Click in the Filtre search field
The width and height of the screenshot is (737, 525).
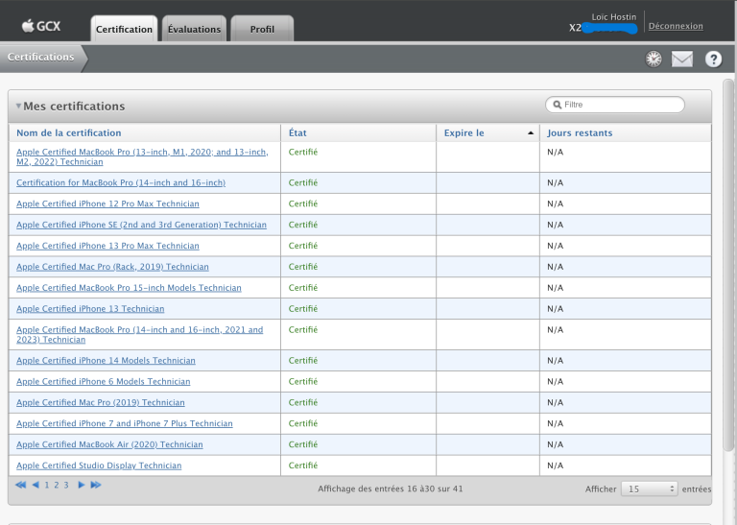pos(615,105)
